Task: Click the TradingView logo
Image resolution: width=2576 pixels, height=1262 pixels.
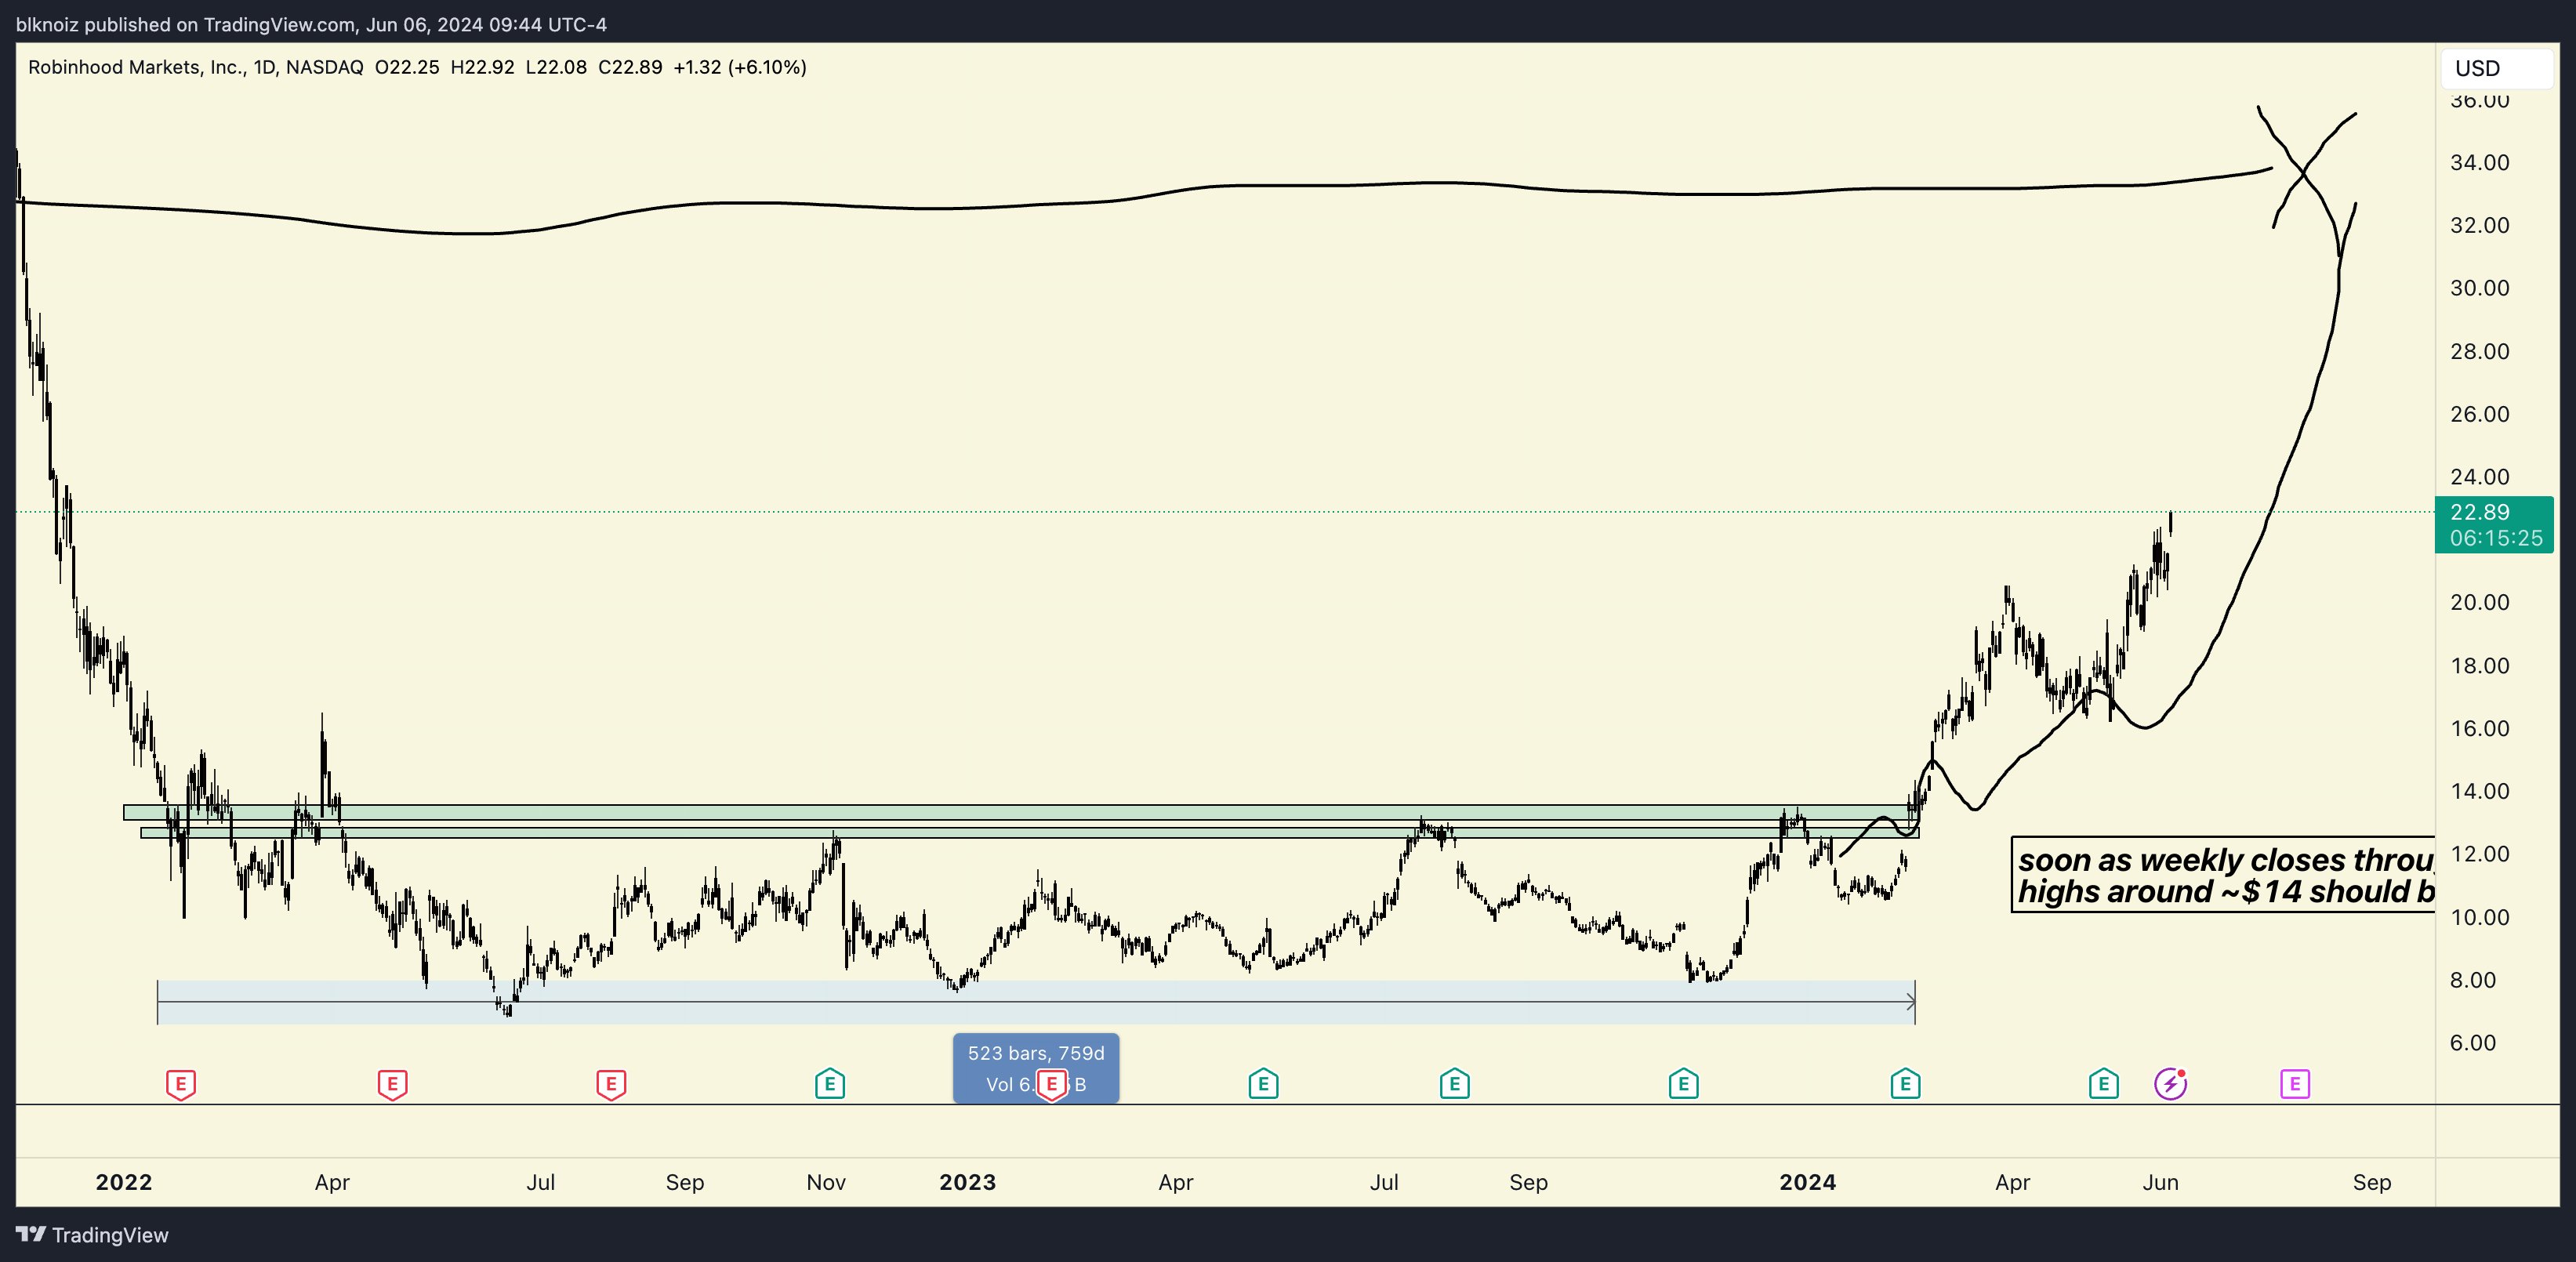Action: tap(93, 1235)
